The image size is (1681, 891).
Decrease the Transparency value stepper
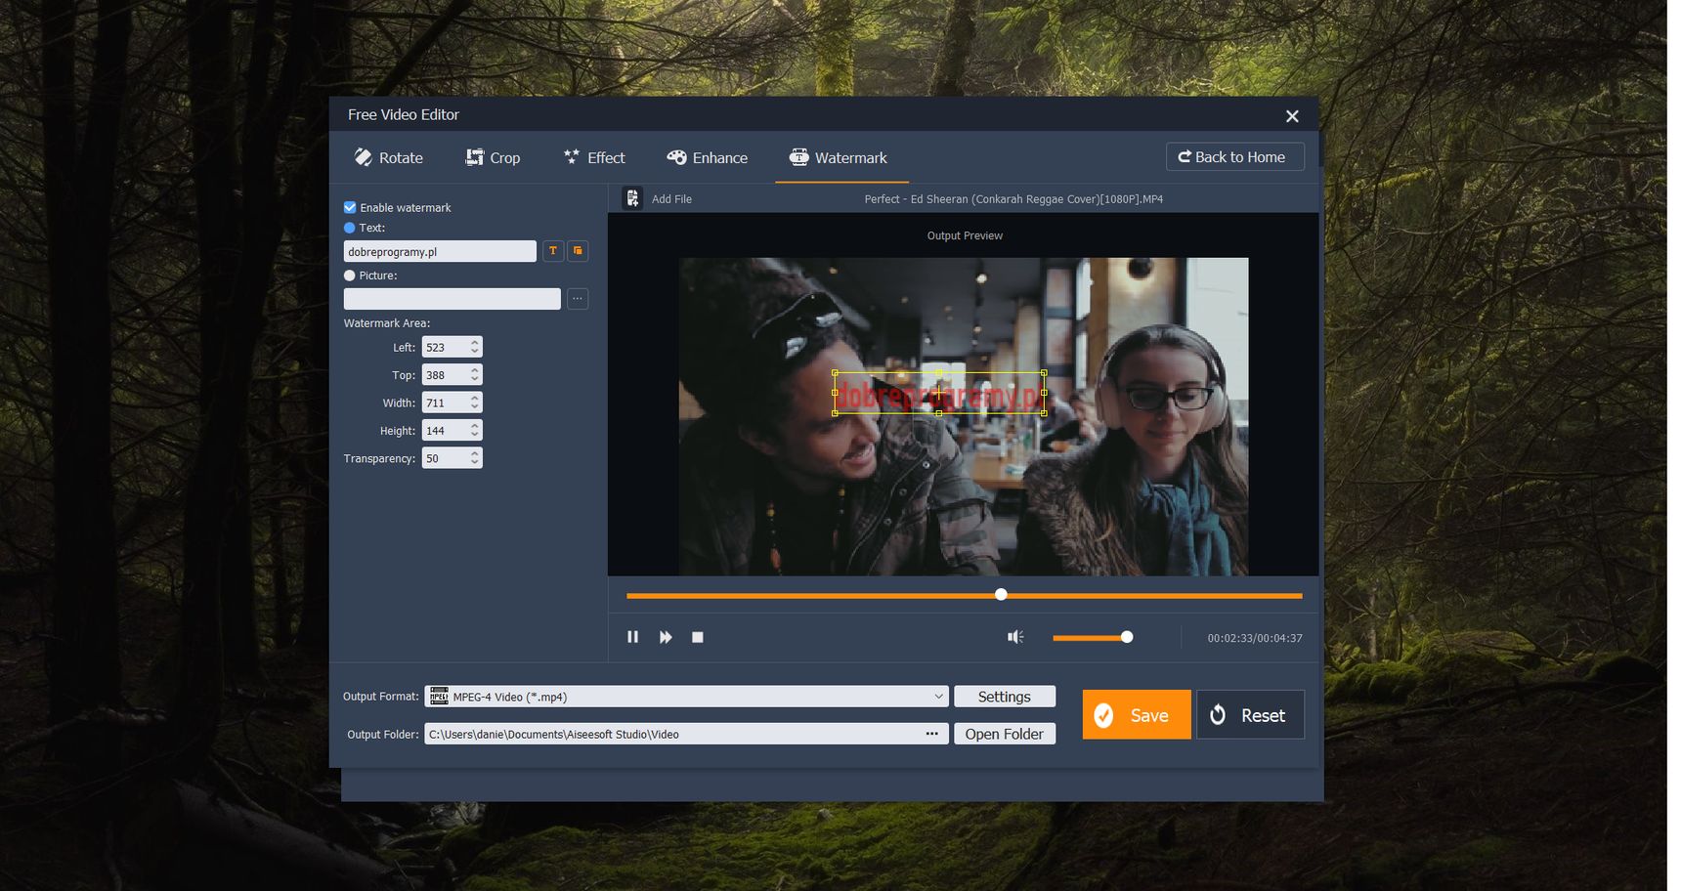tap(475, 462)
